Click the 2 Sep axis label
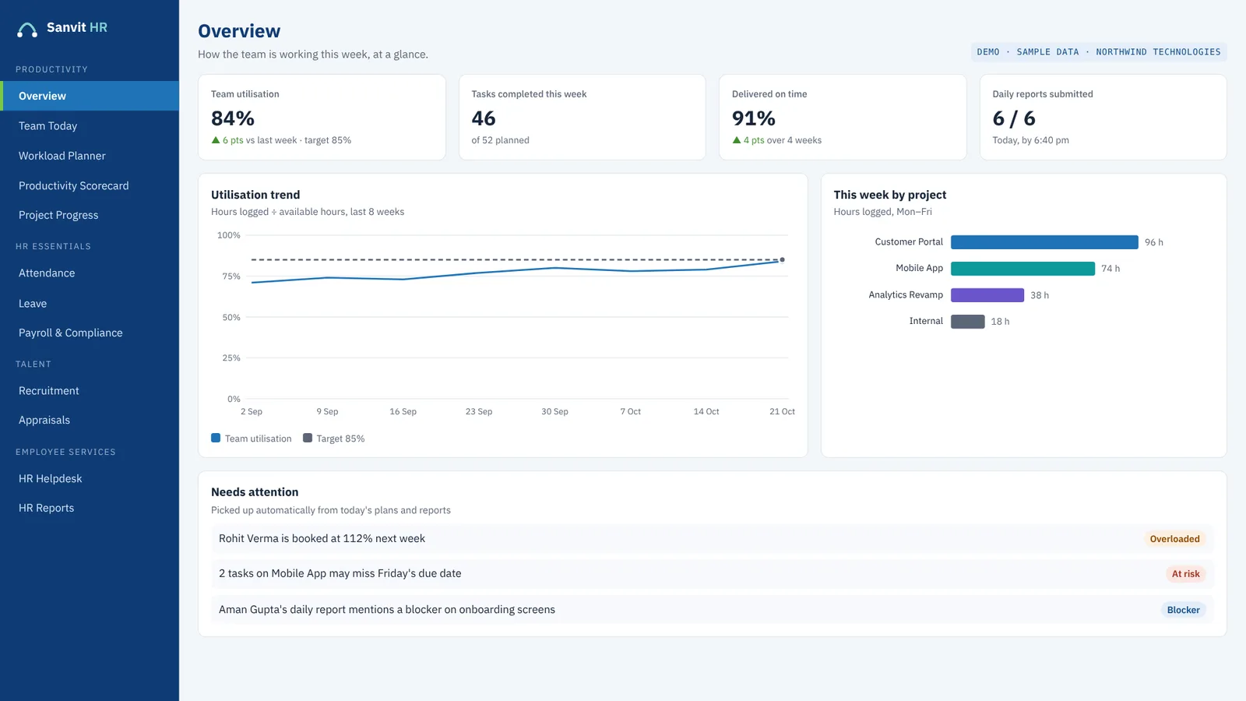The width and height of the screenshot is (1246, 701). (x=252, y=411)
